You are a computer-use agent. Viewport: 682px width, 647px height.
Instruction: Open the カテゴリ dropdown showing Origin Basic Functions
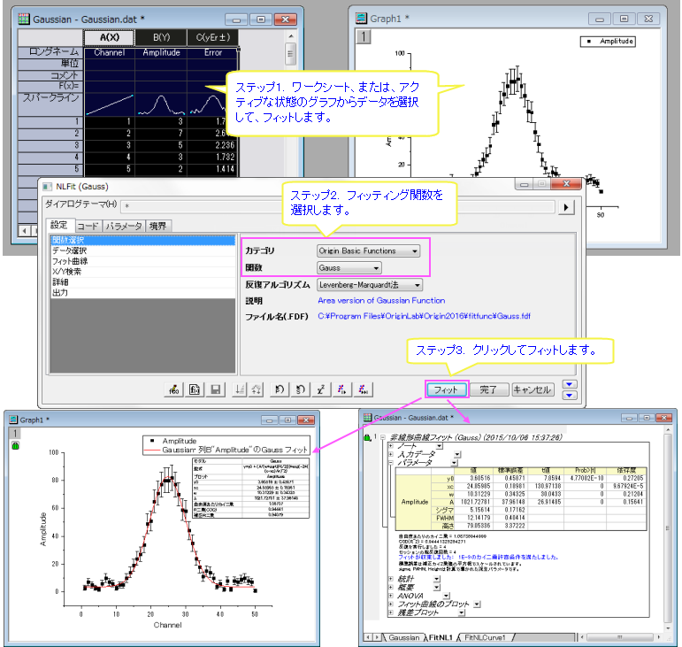tap(368, 251)
